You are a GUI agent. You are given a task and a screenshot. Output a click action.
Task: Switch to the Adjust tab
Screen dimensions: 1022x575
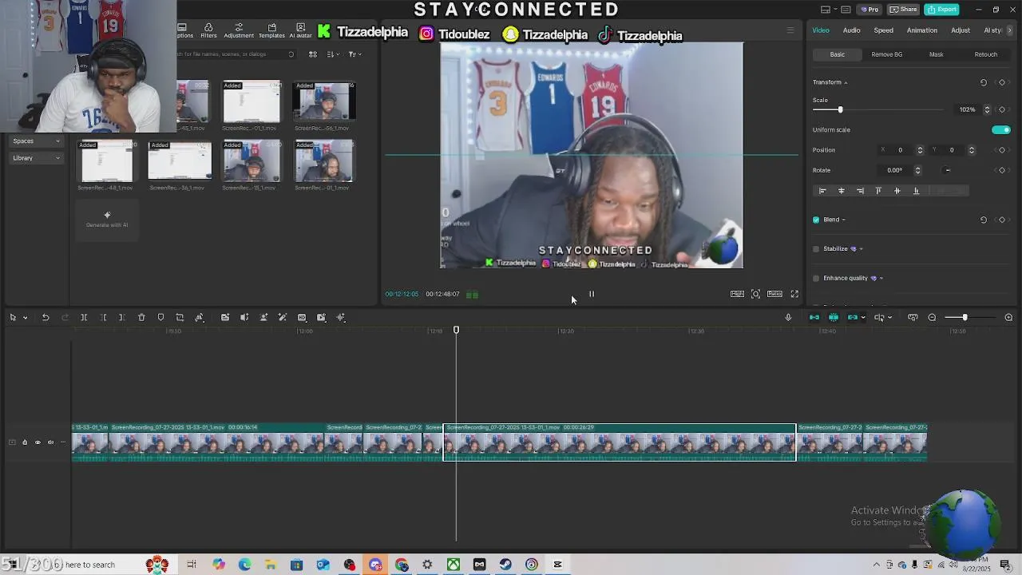click(961, 30)
